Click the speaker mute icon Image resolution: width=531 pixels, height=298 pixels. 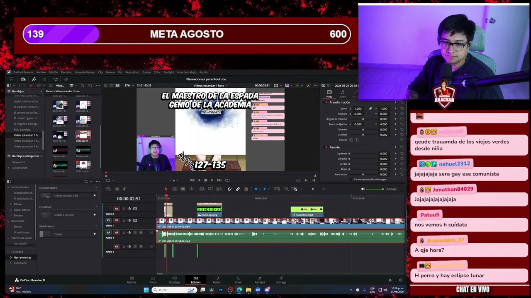(x=363, y=189)
